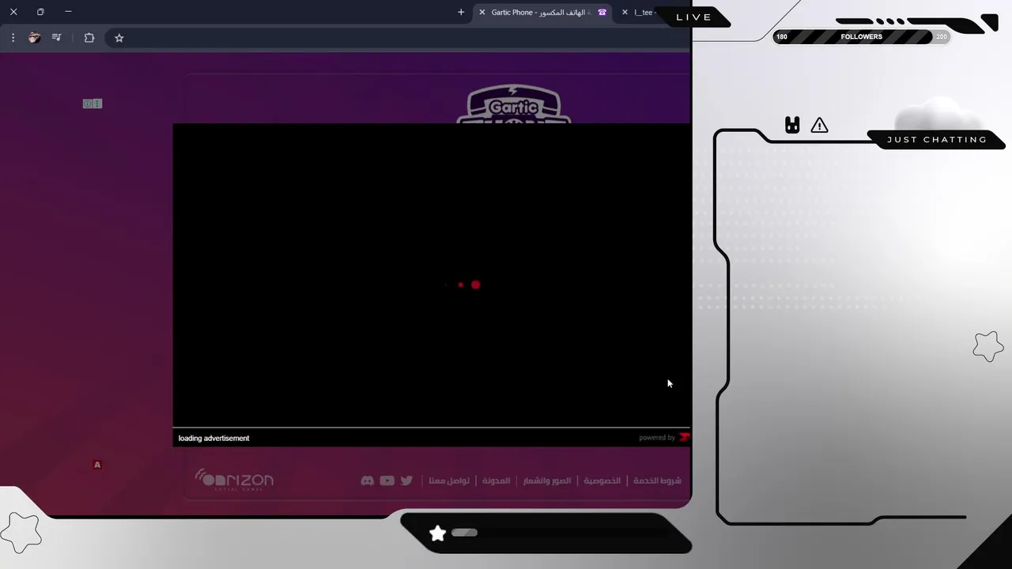Open the المدونة link
This screenshot has width=1012, height=569.
[x=497, y=480]
